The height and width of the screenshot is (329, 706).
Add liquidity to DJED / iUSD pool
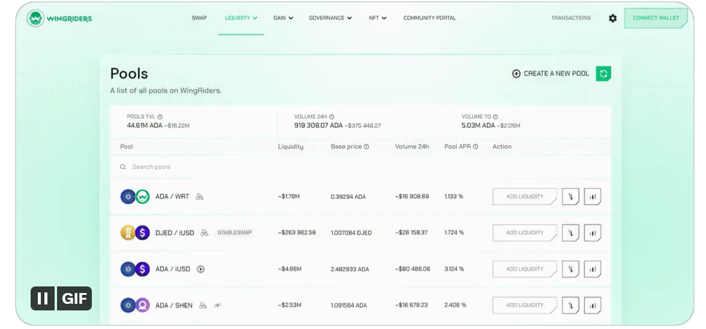tap(525, 233)
